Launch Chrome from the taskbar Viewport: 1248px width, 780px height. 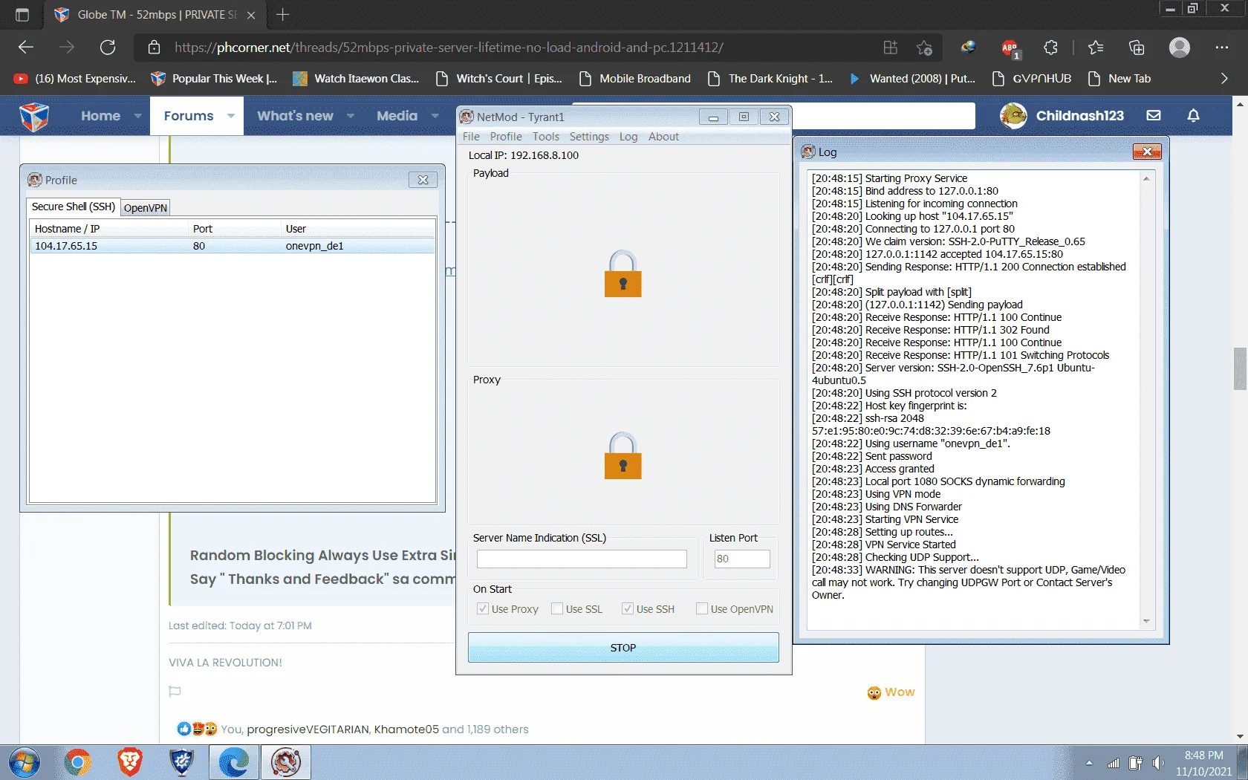78,763
